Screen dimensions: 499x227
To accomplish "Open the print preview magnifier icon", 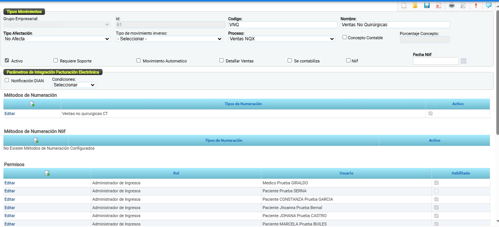I will pos(463,5).
